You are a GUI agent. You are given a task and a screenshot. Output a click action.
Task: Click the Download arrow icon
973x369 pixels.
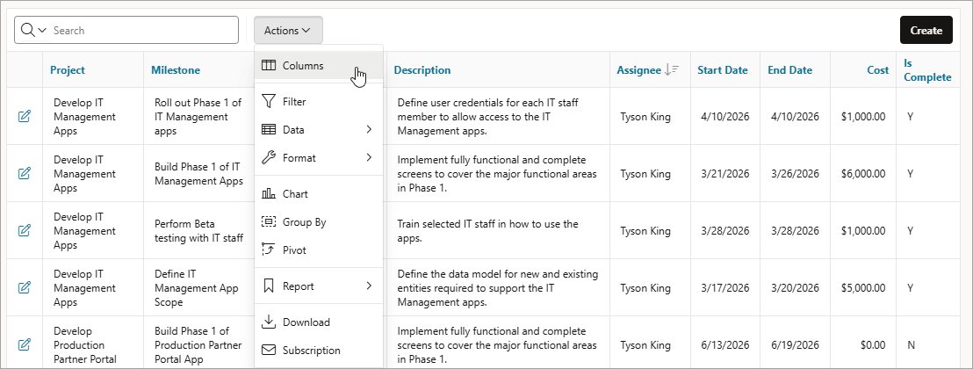tap(268, 322)
